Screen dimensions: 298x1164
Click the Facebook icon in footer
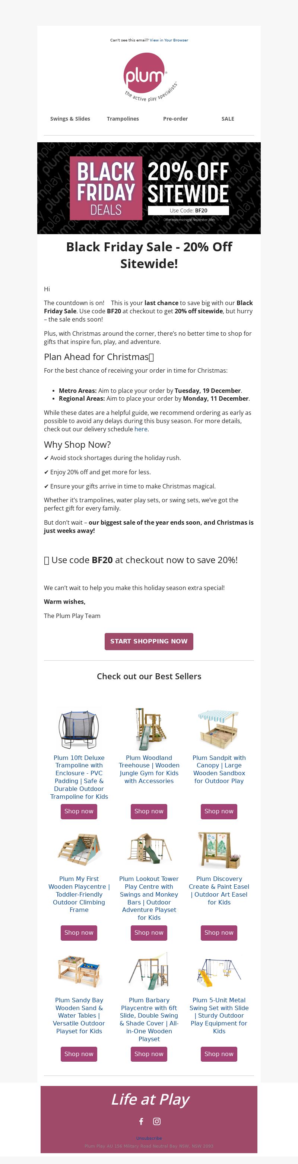click(x=141, y=1121)
